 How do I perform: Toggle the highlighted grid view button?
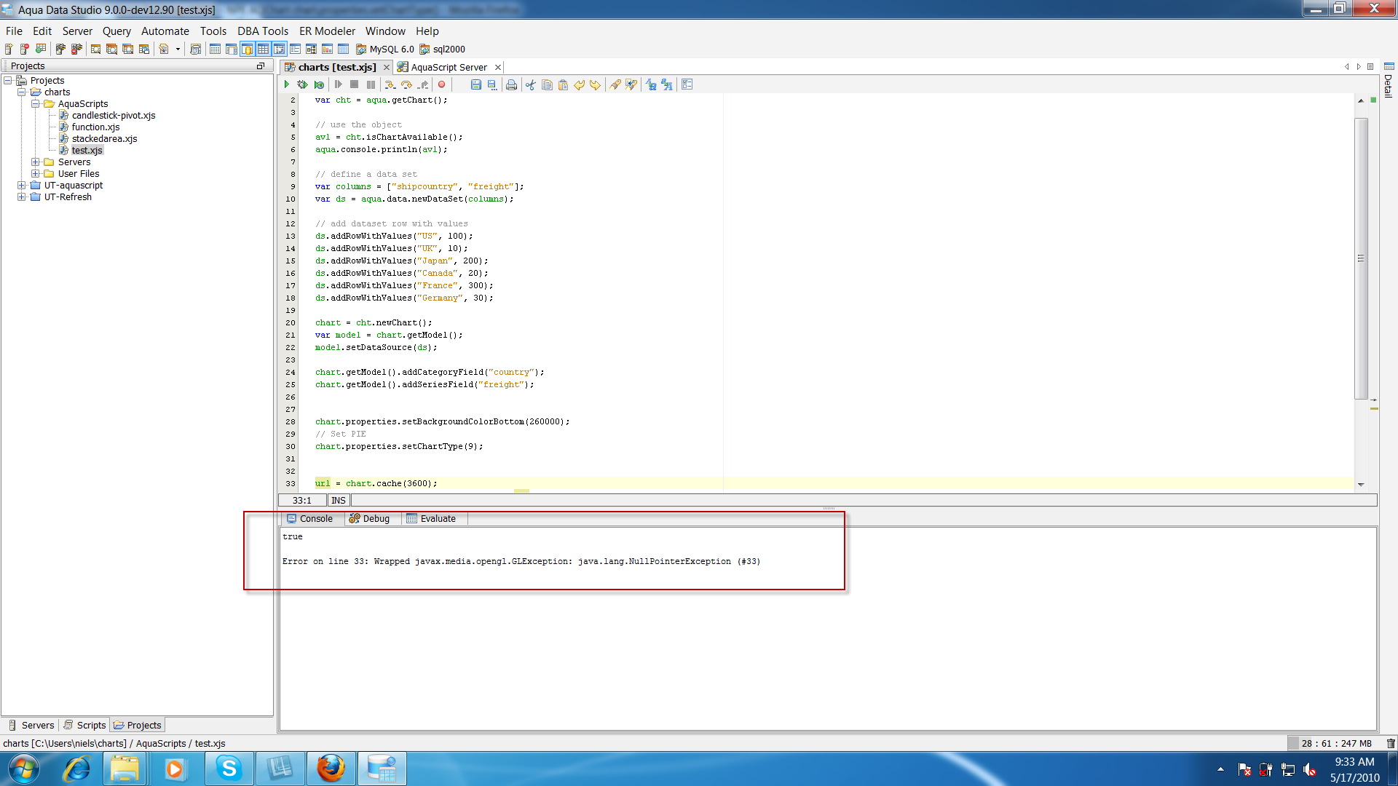[263, 49]
